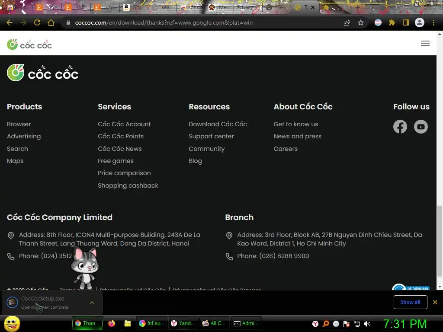The height and width of the screenshot is (332, 443).
Task: Open Cốc Cốc Facebook page icon
Action: point(400,127)
